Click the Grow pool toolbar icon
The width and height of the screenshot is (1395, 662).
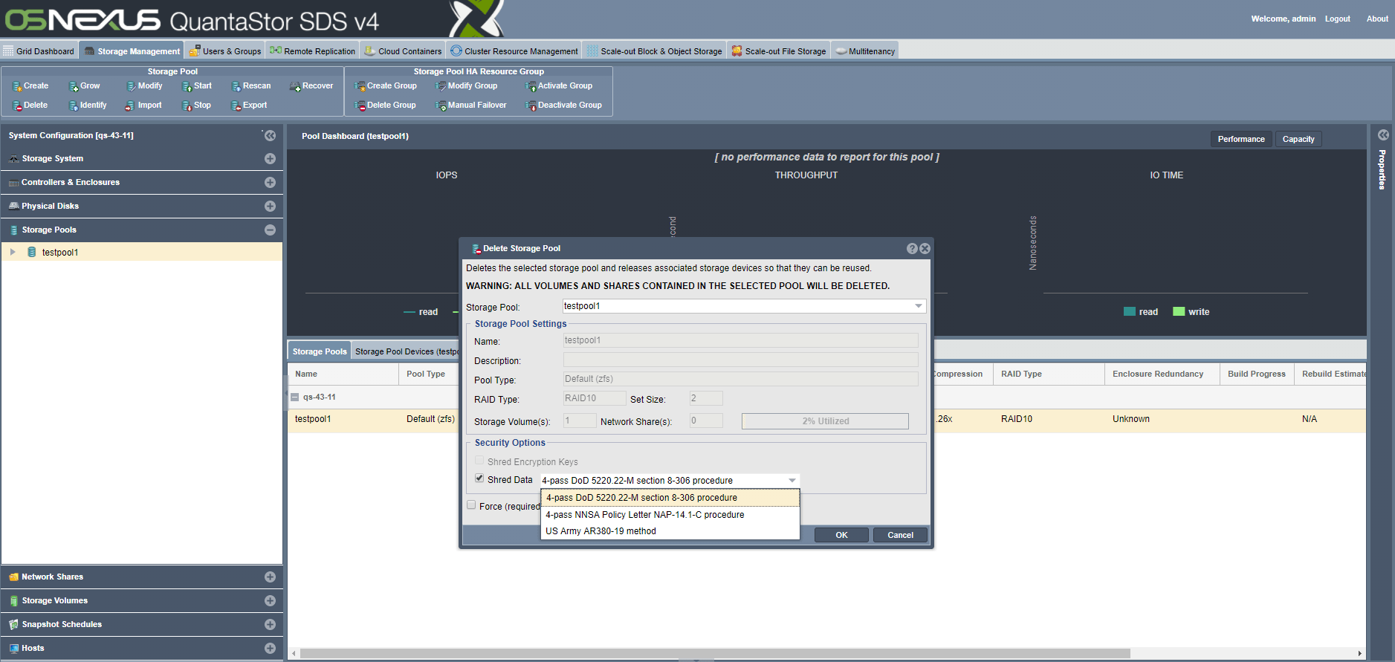point(74,86)
